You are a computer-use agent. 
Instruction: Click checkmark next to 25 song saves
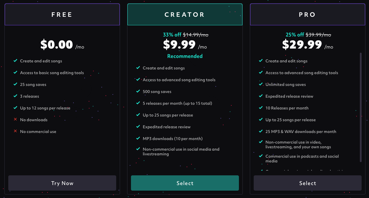tap(15, 84)
